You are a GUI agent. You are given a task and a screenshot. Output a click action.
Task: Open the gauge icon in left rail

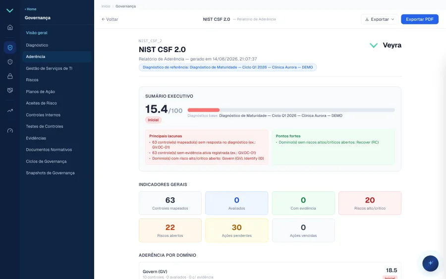tap(10, 130)
